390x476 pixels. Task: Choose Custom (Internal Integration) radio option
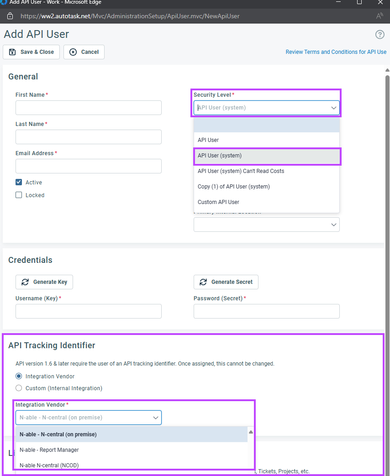(x=19, y=388)
